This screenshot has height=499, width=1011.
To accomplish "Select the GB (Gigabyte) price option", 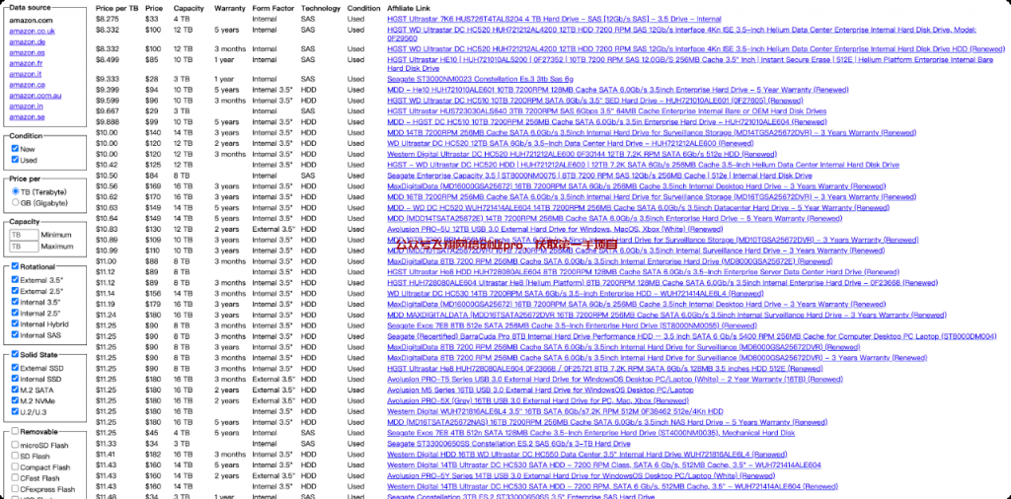I will click(x=15, y=202).
